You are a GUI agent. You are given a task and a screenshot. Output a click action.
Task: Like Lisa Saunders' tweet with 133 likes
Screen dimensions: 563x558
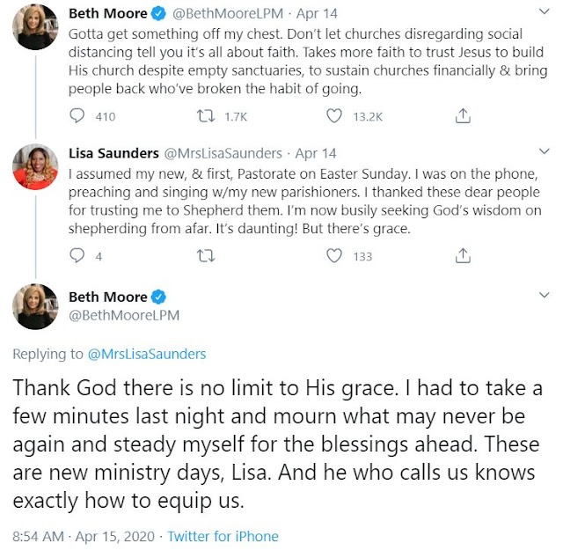pyautogui.click(x=334, y=256)
